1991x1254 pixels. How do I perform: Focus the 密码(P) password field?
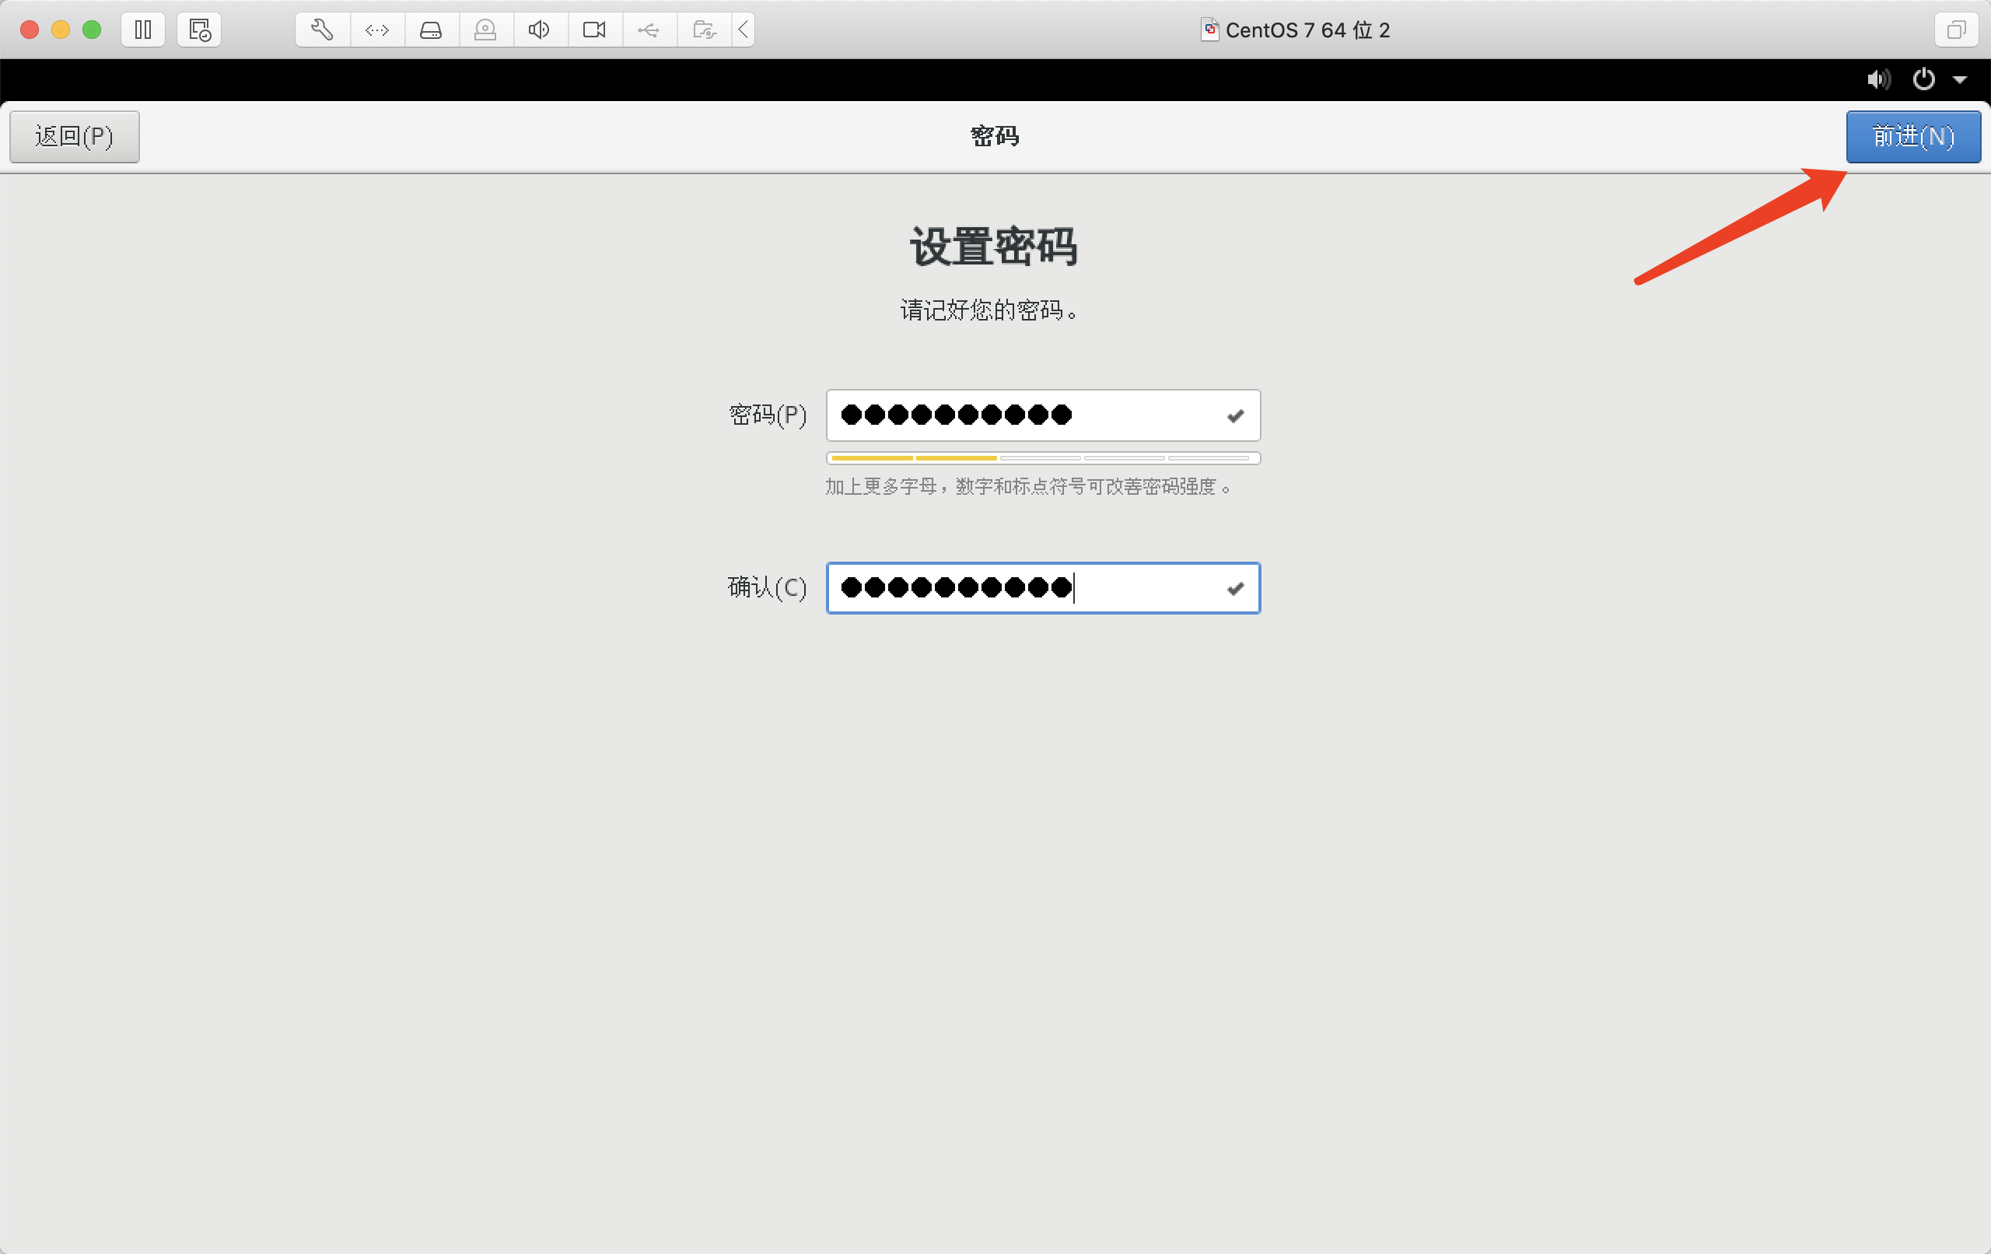[x=1025, y=415]
